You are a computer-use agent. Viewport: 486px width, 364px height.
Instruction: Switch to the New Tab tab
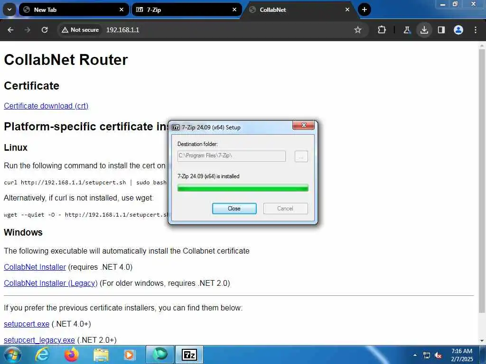coord(74,9)
